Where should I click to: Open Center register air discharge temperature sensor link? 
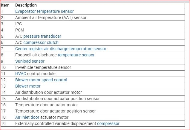pyautogui.click(x=61, y=49)
